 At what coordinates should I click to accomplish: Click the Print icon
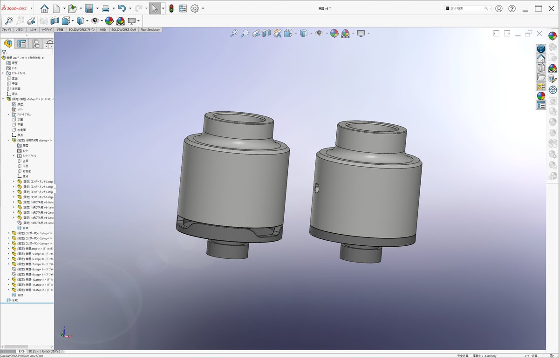tap(106, 8)
